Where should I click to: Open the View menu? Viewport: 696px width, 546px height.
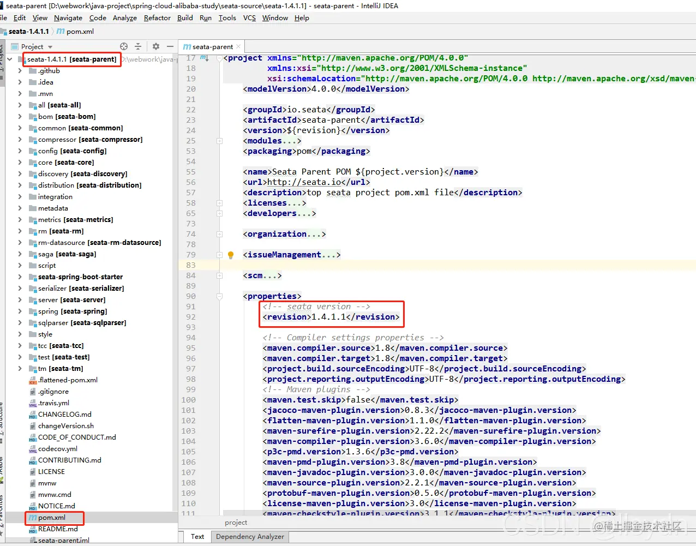pos(40,18)
